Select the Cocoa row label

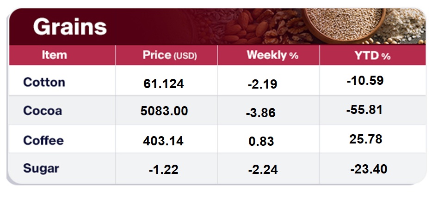[x=42, y=111]
